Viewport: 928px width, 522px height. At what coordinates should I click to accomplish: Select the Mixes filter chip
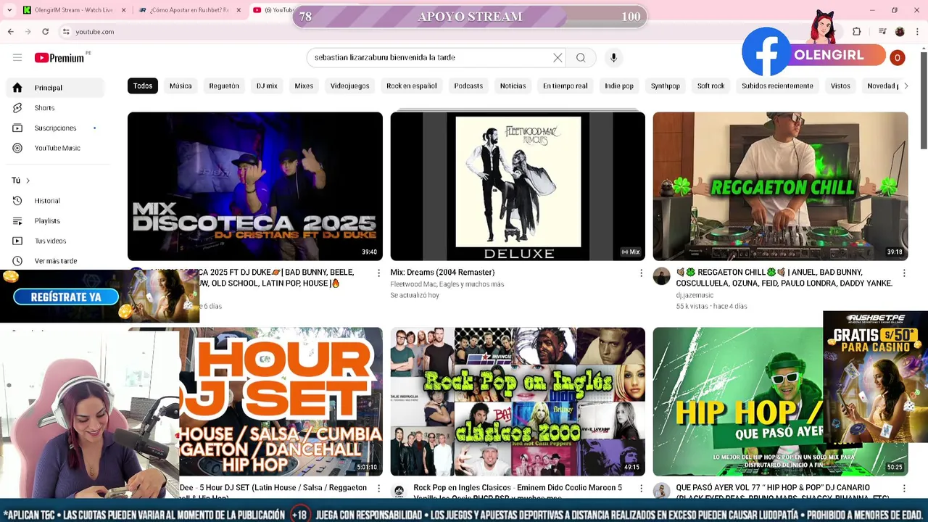(304, 86)
